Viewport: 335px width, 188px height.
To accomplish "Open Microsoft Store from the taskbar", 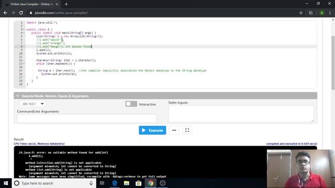I will point(138,183).
